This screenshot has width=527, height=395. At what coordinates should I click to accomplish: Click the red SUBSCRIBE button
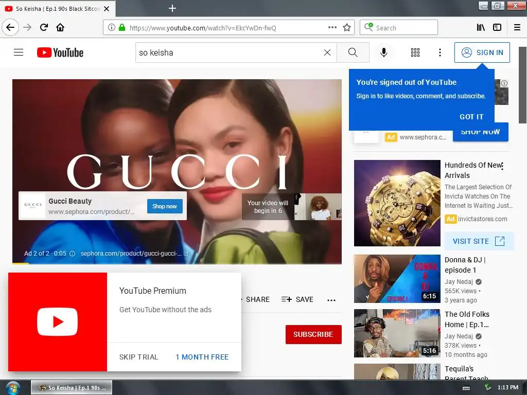pyautogui.click(x=313, y=334)
